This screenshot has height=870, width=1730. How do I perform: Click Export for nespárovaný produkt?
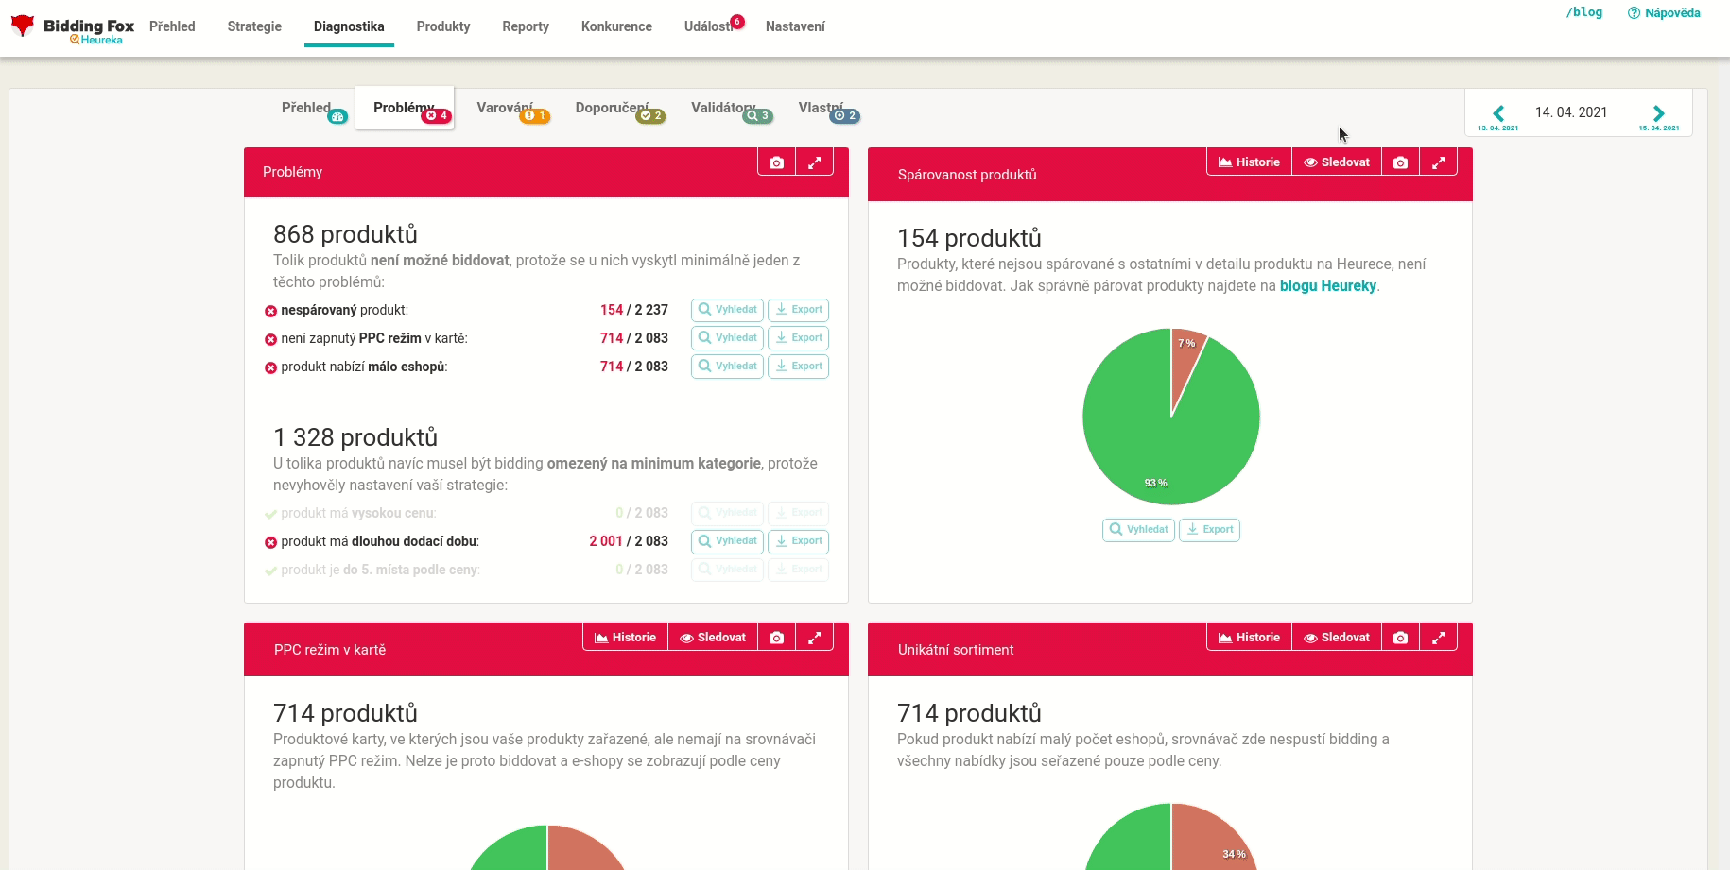(798, 310)
